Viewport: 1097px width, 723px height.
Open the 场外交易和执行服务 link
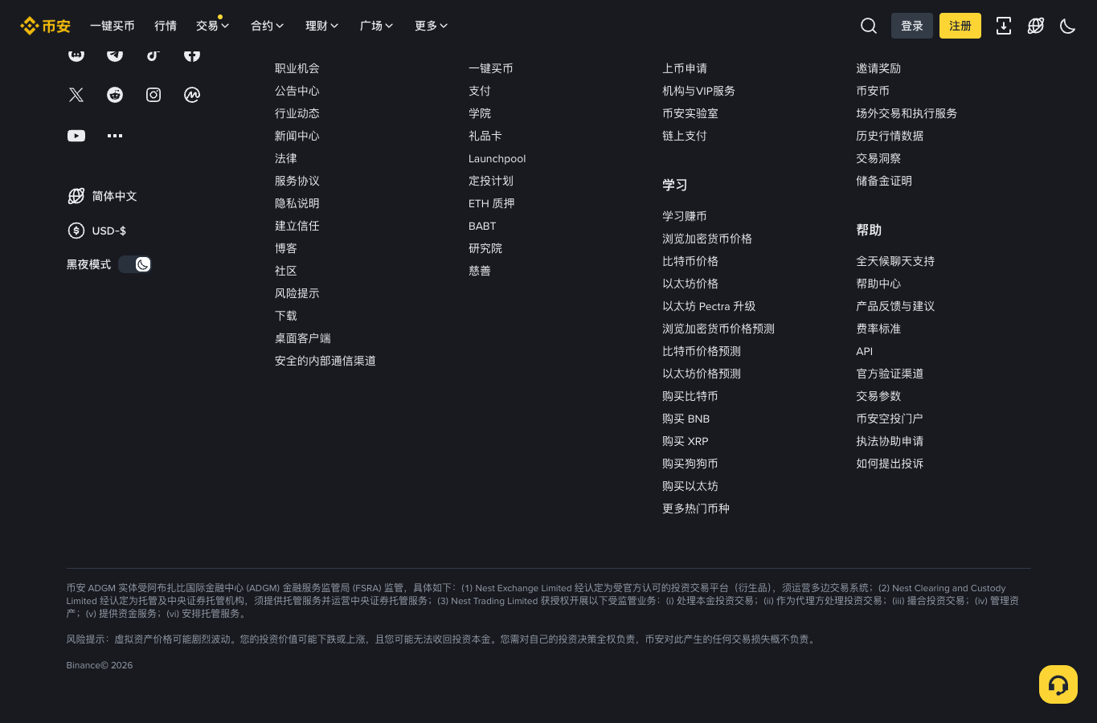click(x=907, y=113)
